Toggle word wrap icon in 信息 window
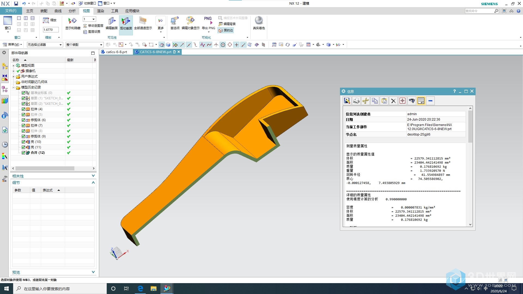 point(421,101)
